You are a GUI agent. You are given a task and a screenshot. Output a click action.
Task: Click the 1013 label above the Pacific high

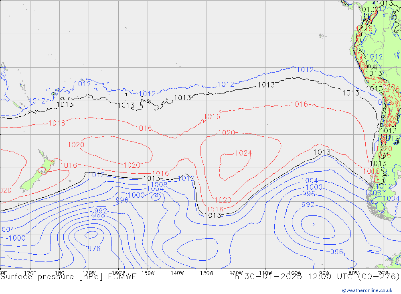click(266, 85)
